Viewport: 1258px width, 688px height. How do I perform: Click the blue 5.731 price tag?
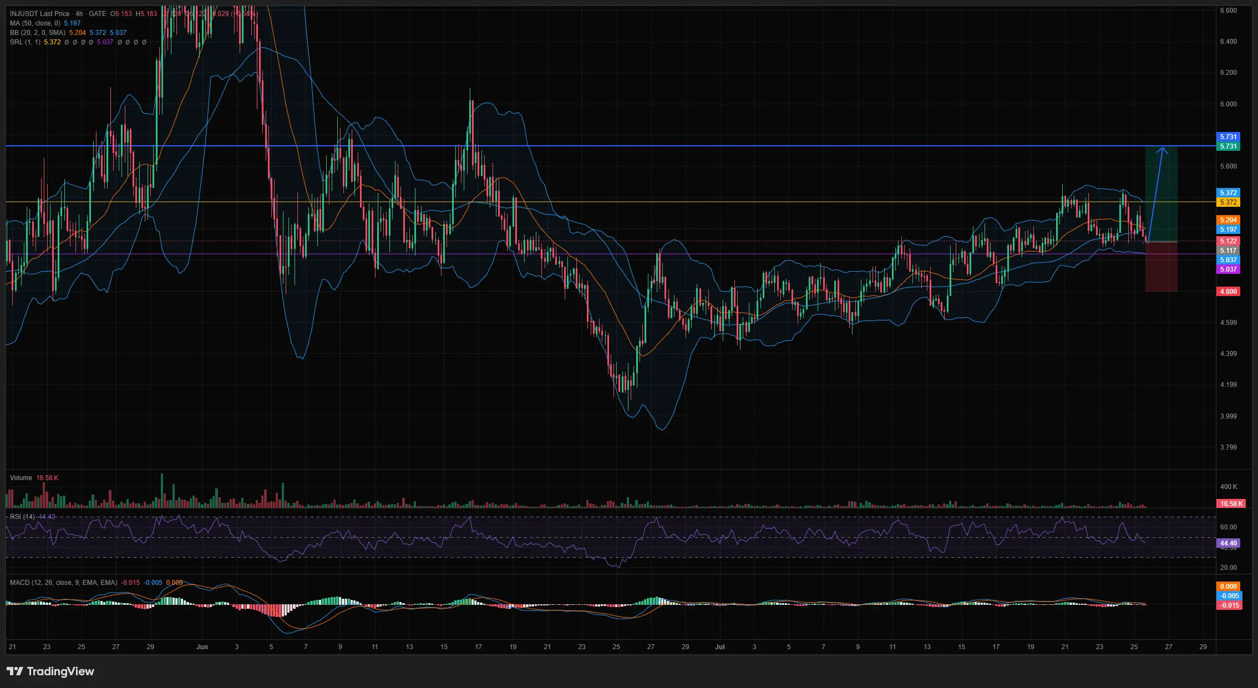1229,137
